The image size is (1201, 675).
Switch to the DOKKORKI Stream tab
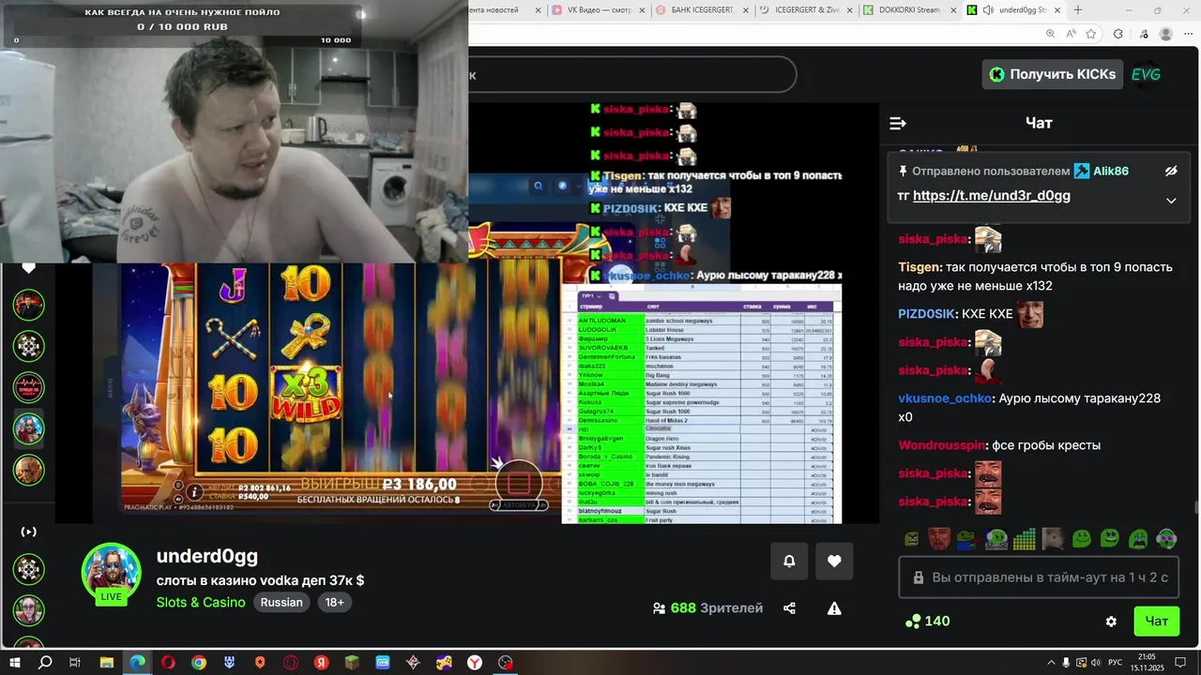point(910,10)
